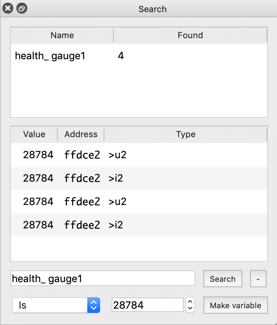Sort results by Address column header

coord(81,134)
